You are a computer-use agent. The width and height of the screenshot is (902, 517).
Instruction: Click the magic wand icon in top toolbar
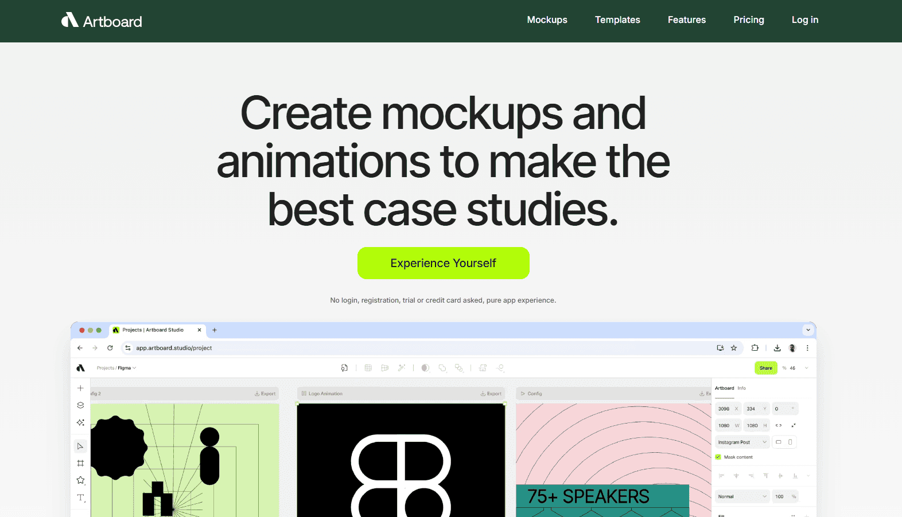click(402, 368)
